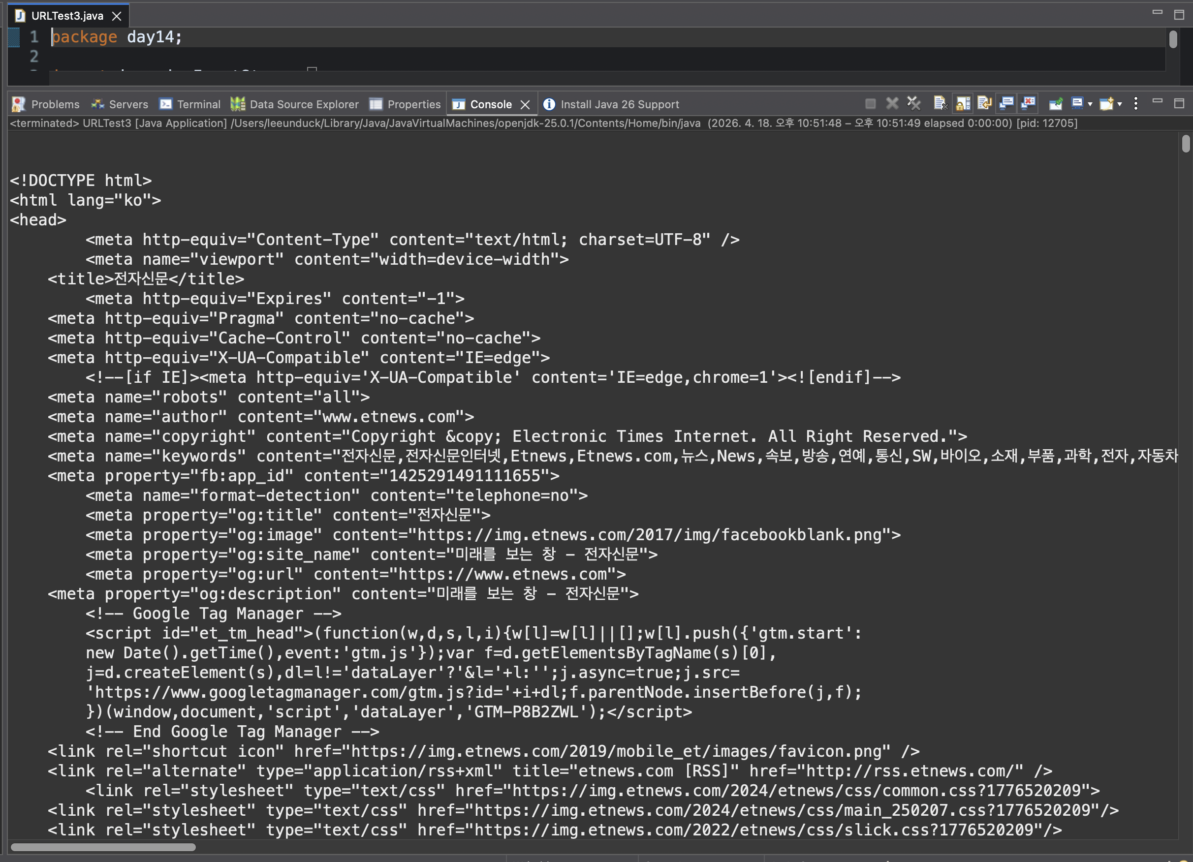Click the Remove Launch cross icon
The width and height of the screenshot is (1193, 862).
point(892,103)
